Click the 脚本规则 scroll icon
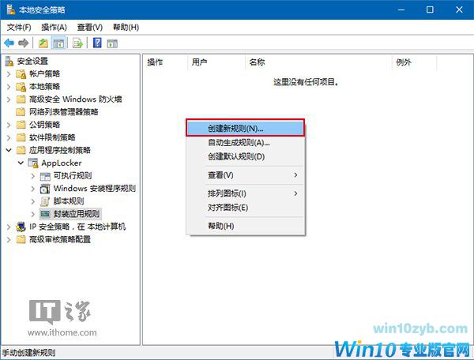Viewport: 474px width, 360px height. coord(45,201)
